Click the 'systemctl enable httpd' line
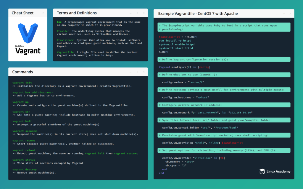The image size is (303, 189). pyautogui.click(x=177, y=44)
